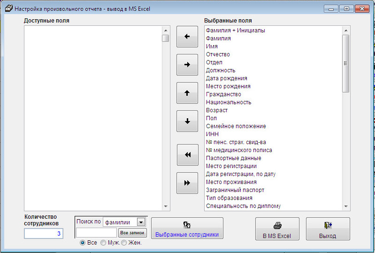Image resolution: width=375 pixels, height=253 pixels.
Task: Click the Количество сотрудников value field
Action: (44, 234)
